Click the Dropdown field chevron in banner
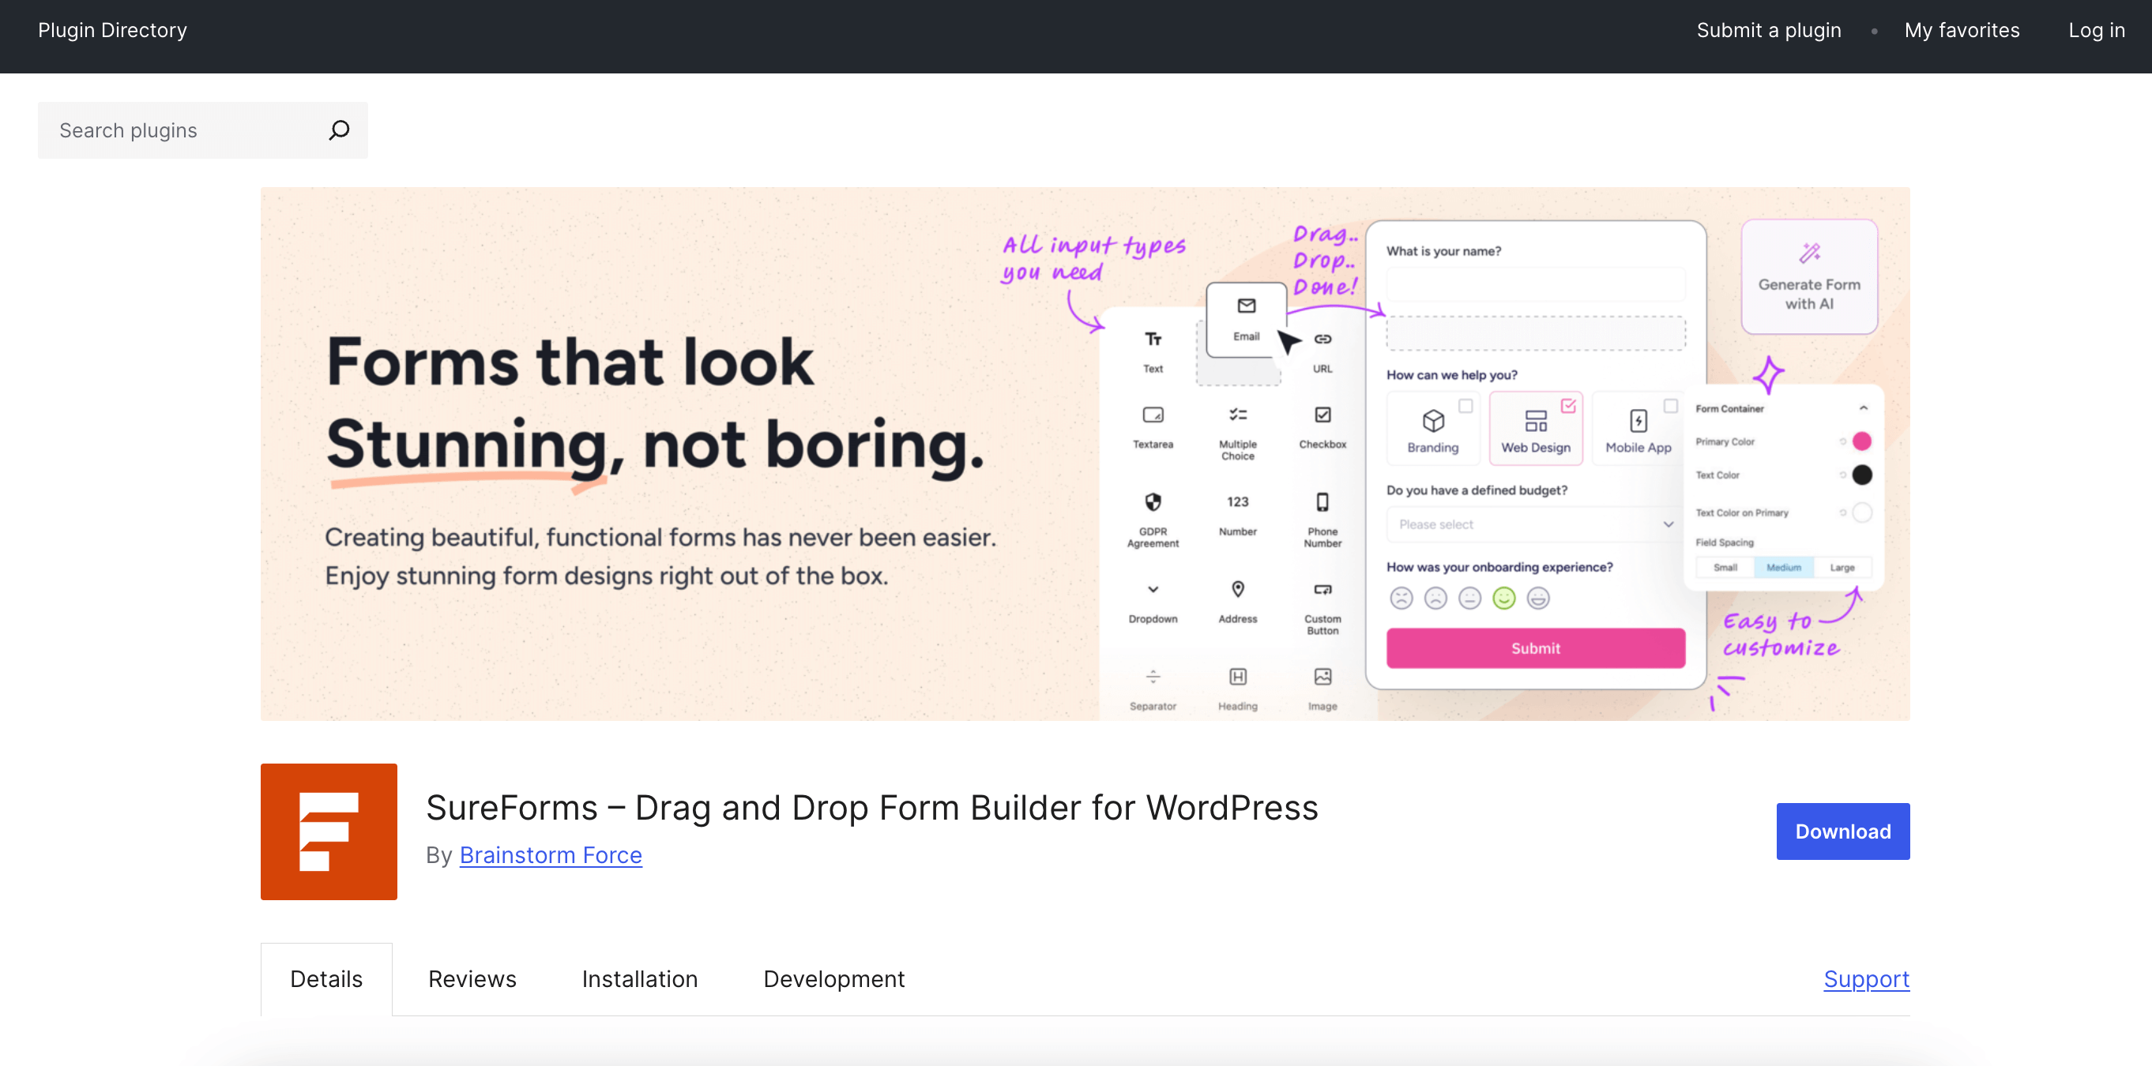 1153,589
